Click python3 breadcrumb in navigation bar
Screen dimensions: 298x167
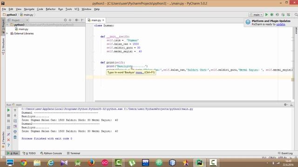(10, 14)
